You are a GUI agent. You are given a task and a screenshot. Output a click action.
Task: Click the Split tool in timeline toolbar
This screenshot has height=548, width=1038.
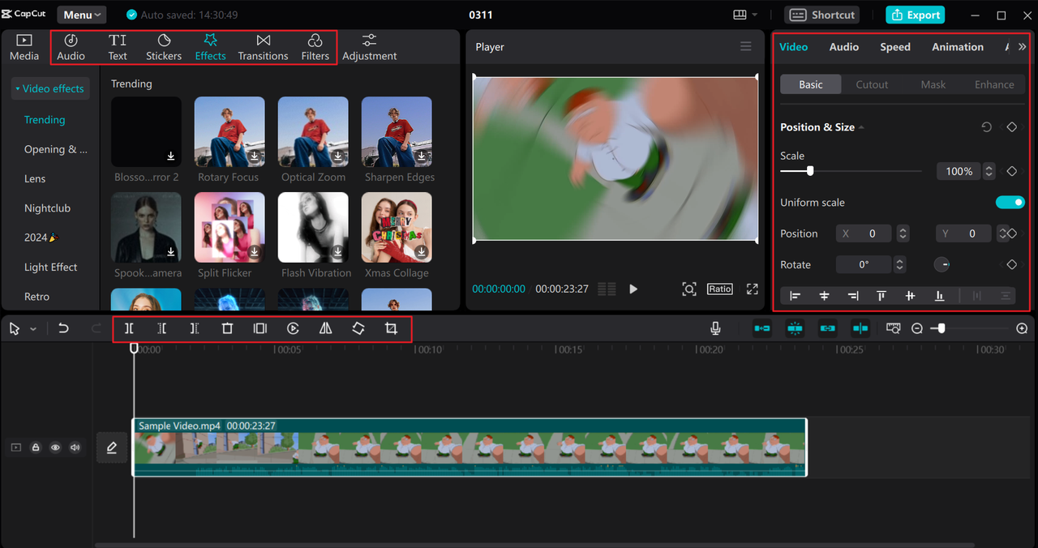[x=129, y=328]
